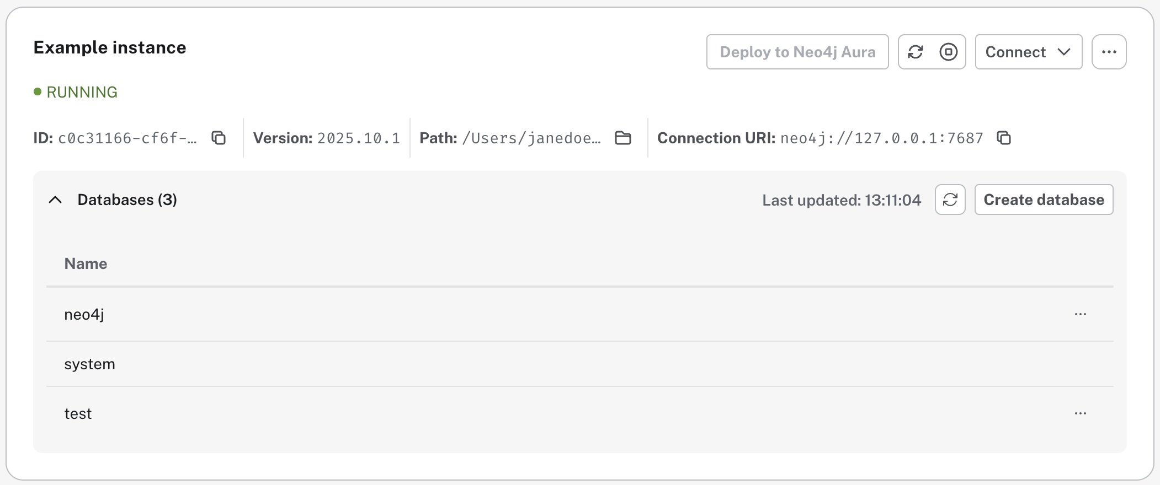Open more options for neo4j database

pos(1080,314)
